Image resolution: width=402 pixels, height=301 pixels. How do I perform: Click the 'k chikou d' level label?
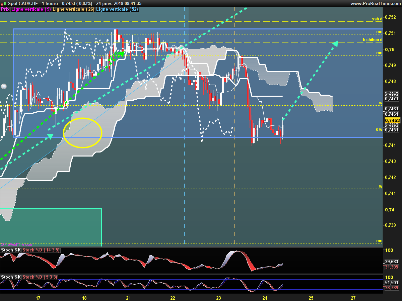point(373,40)
